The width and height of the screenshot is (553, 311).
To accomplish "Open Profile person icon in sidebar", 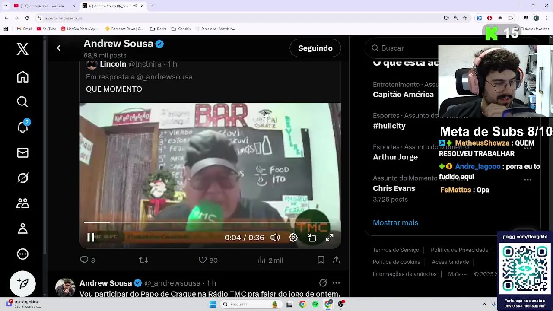I will coord(22,228).
